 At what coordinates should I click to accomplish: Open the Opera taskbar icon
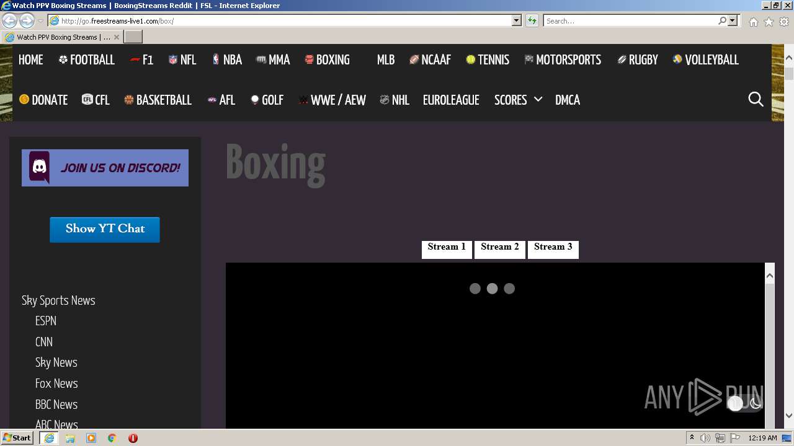point(133,438)
